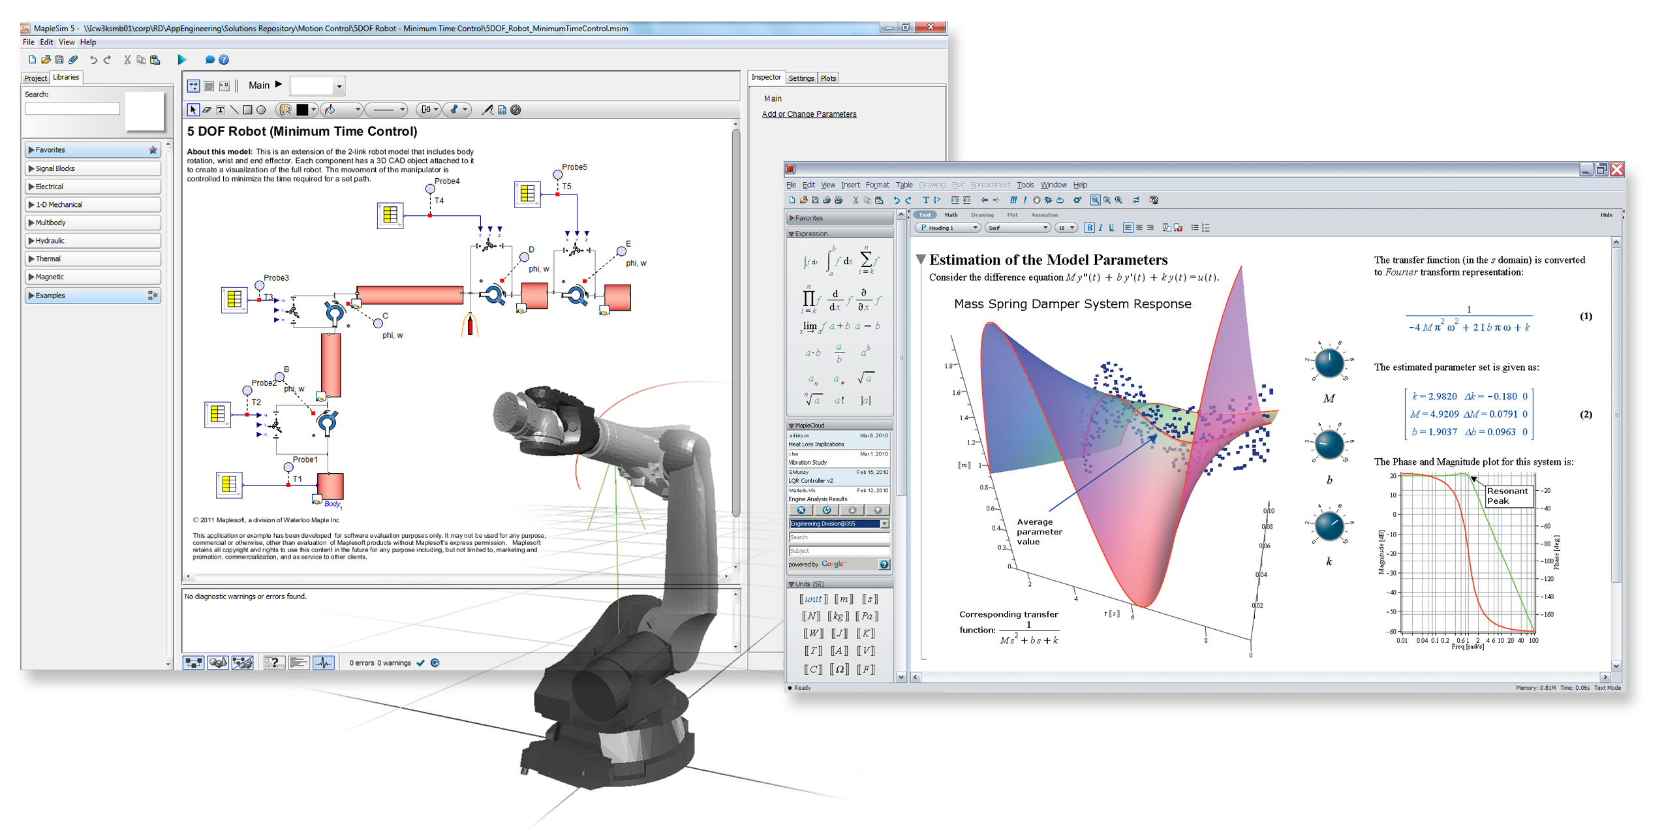Open Heat Loss Implications MapleCloud entry
1664x838 pixels.
pyautogui.click(x=839, y=440)
